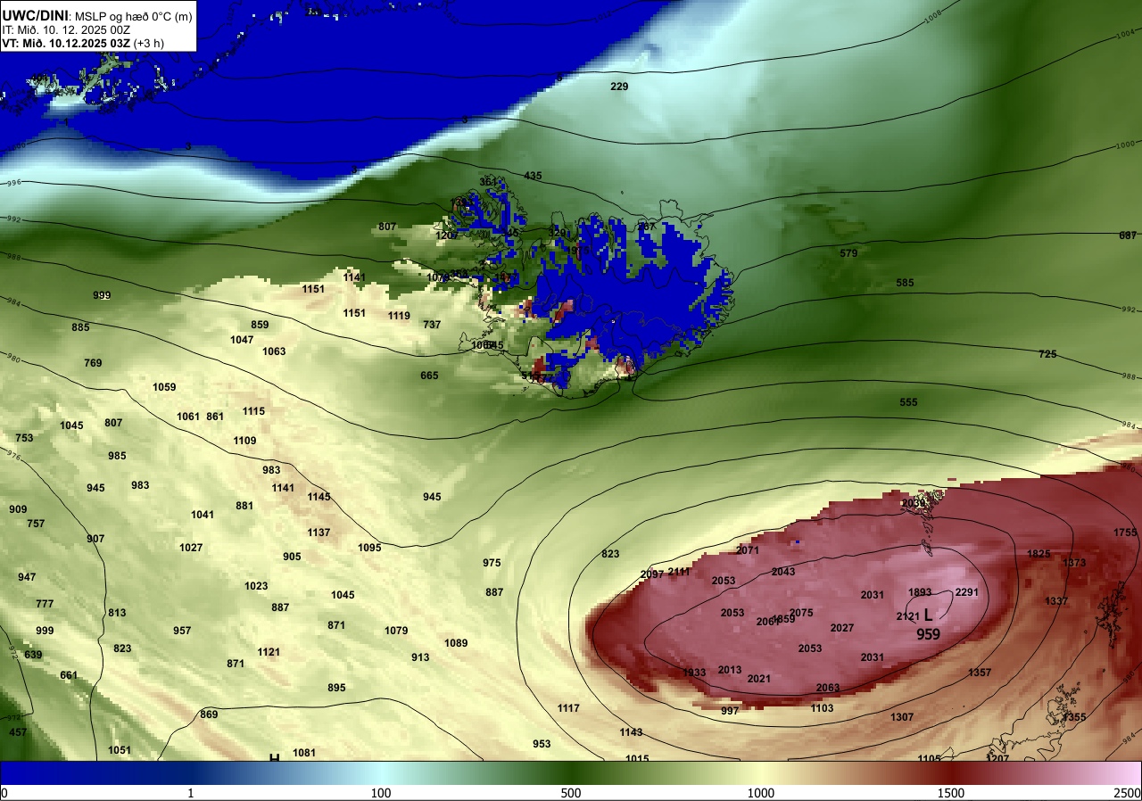Click the value 1307 south of the low
Image resolution: width=1142 pixels, height=801 pixels.
902,717
